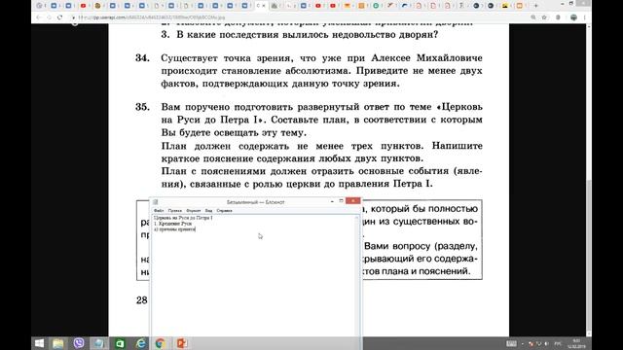
Task: Bookmark this page with the star icon
Action: (544, 17)
